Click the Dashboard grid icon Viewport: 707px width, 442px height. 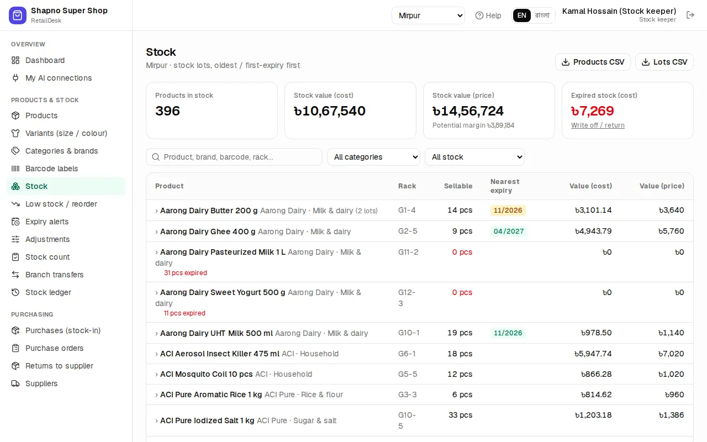(x=15, y=60)
